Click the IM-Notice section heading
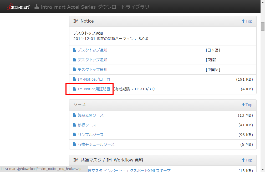The image size is (265, 172). [84, 21]
